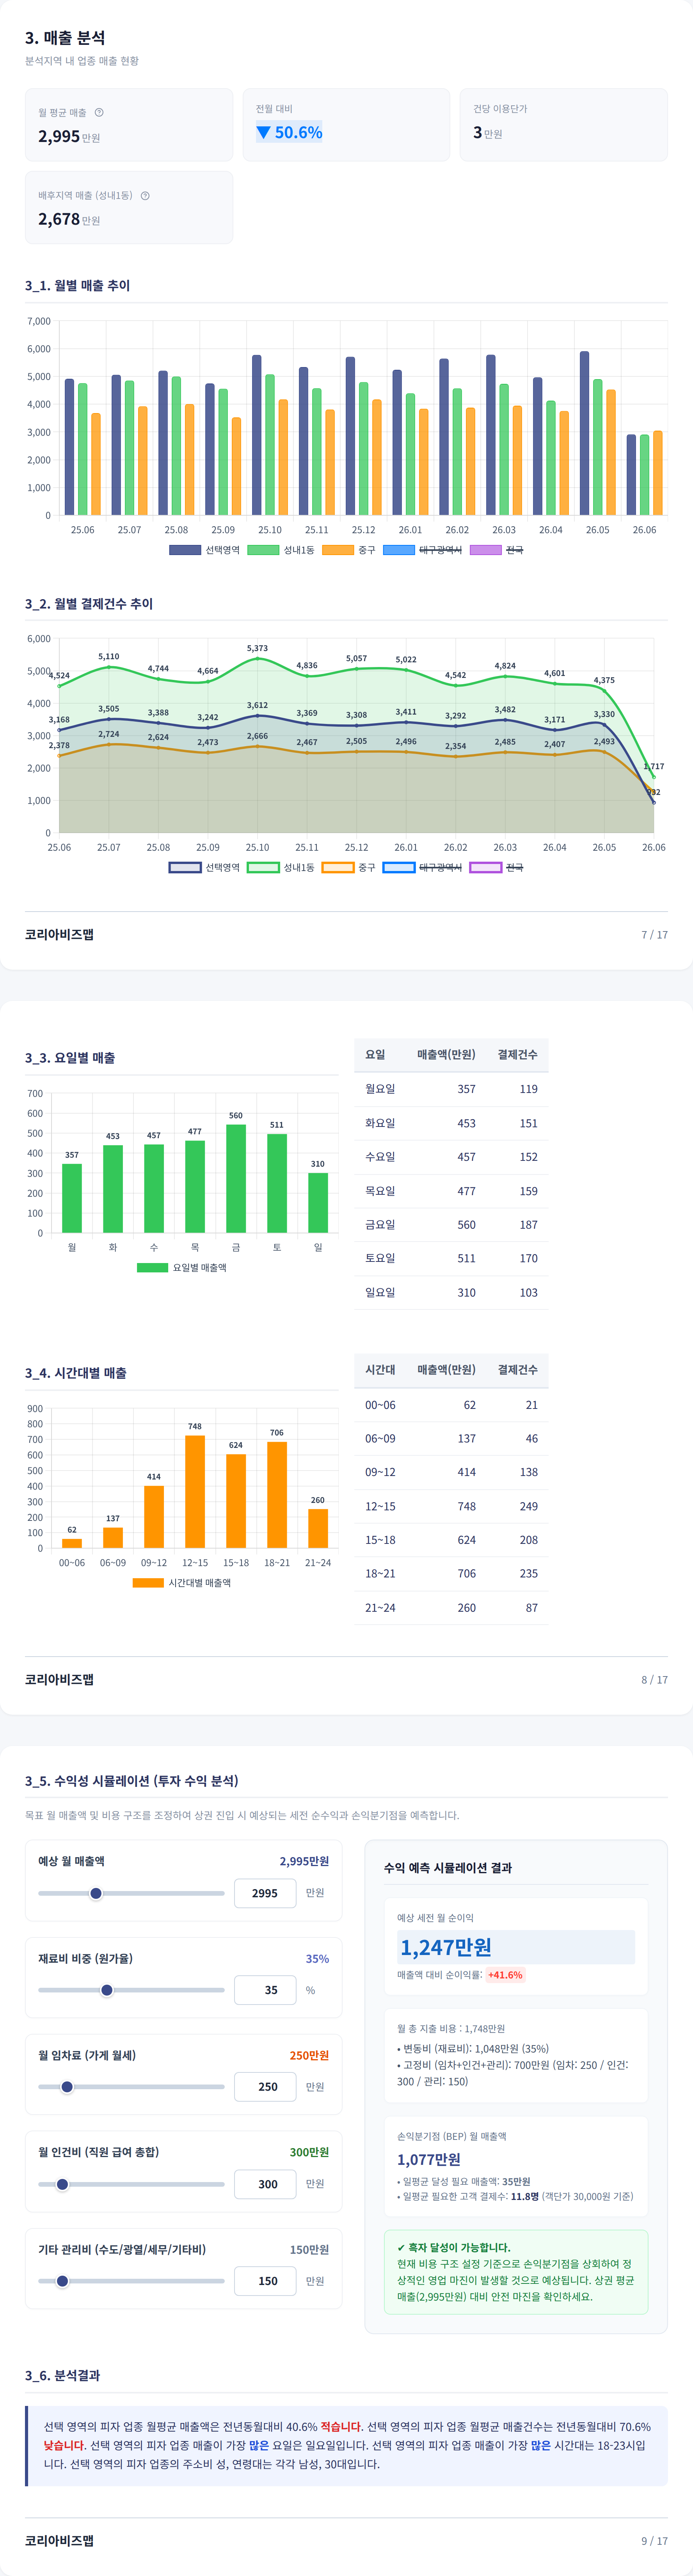Click the 재료비 비중 (원가율) slider handle

click(x=107, y=1990)
